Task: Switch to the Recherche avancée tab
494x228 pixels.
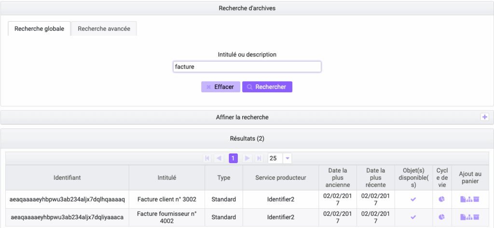Action: click(x=104, y=28)
